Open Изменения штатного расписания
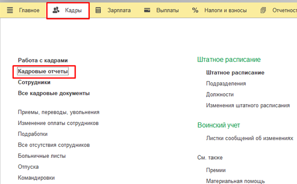Screen dimensions: 297x184 [x=248, y=105]
